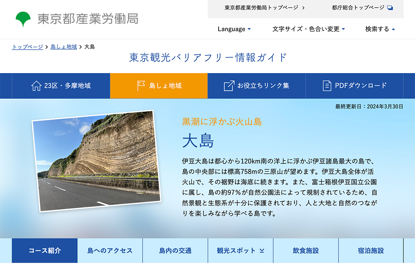Screen dimensions: 415x270
Task: Click the flag icon for 島しょ地域
Action: 141,86
